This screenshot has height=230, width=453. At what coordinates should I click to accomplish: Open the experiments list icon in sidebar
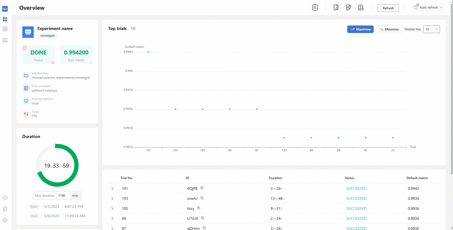tap(5, 40)
